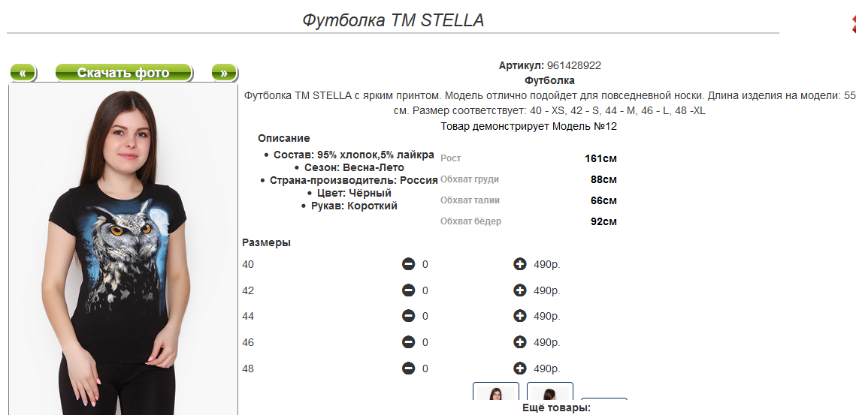Increase quantity for size 48

pos(520,368)
